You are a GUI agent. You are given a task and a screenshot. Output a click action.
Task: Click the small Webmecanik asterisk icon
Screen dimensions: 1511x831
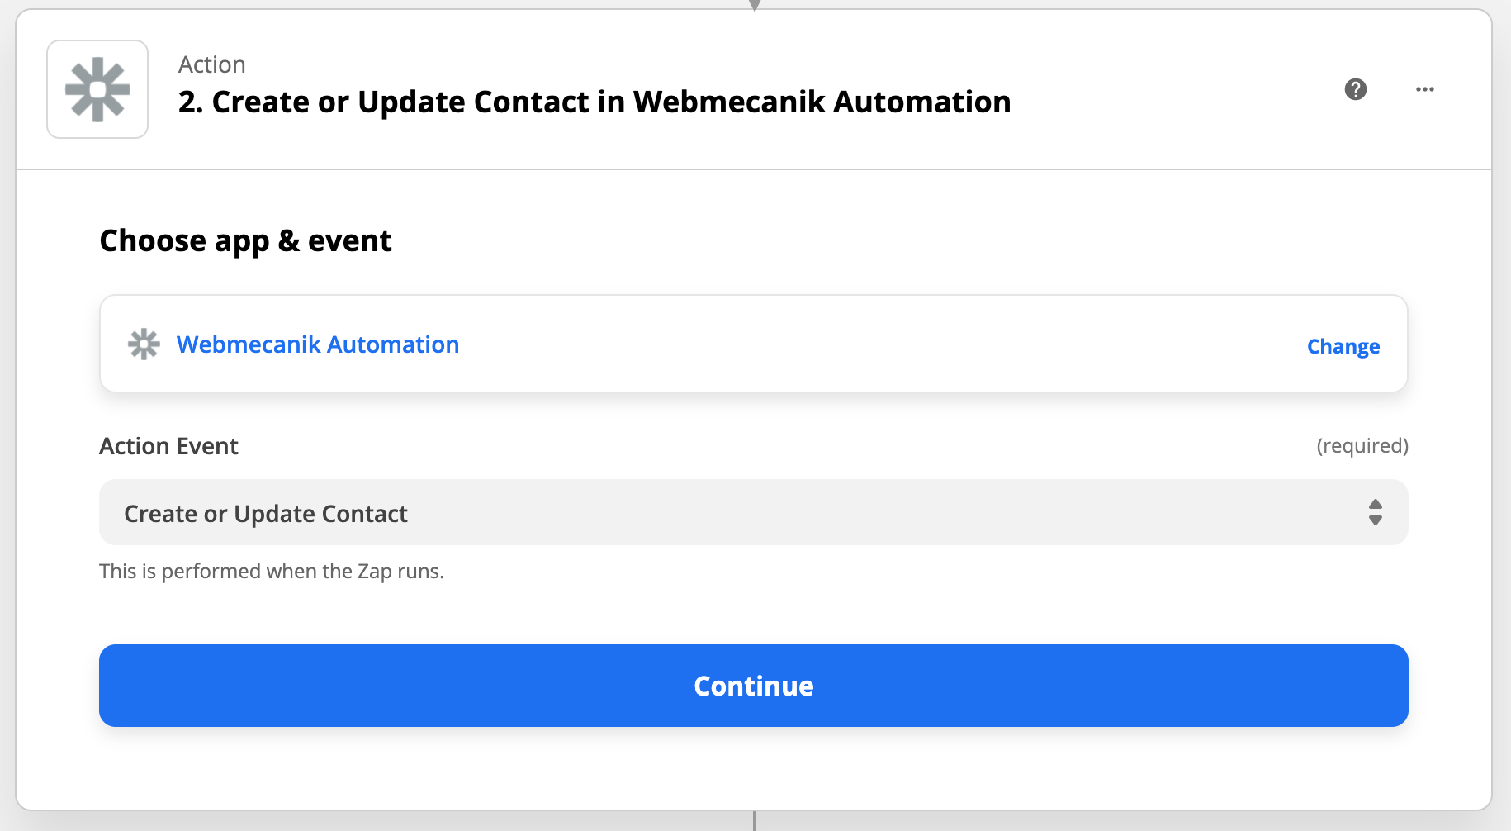144,344
